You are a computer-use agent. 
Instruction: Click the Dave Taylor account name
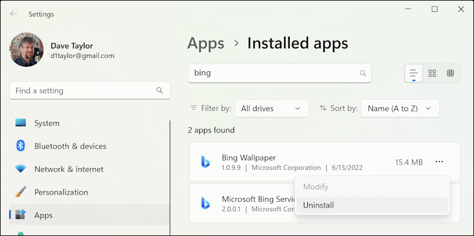tap(72, 45)
